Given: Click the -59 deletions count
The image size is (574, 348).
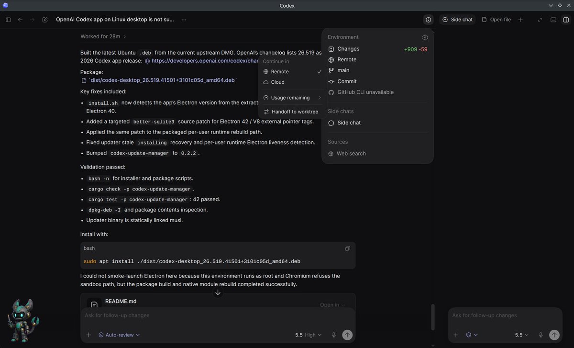Looking at the screenshot, I should point(423,49).
